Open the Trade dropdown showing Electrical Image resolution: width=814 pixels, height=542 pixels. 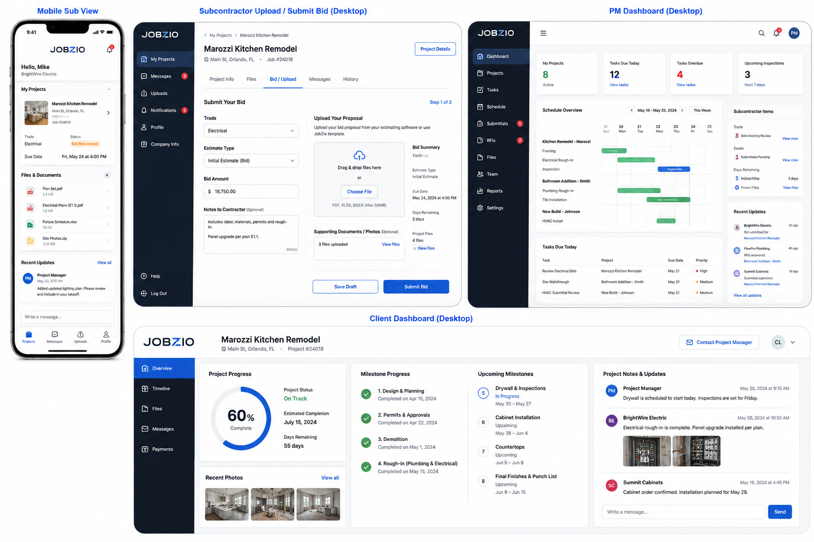[x=251, y=131]
